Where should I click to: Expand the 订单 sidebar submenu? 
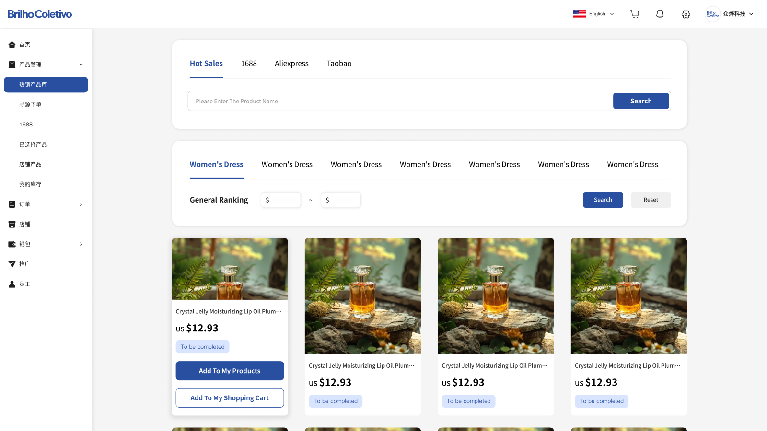click(81, 204)
